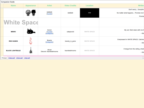Select WHITE SPACE location in RED HANDS row

click(90, 41)
